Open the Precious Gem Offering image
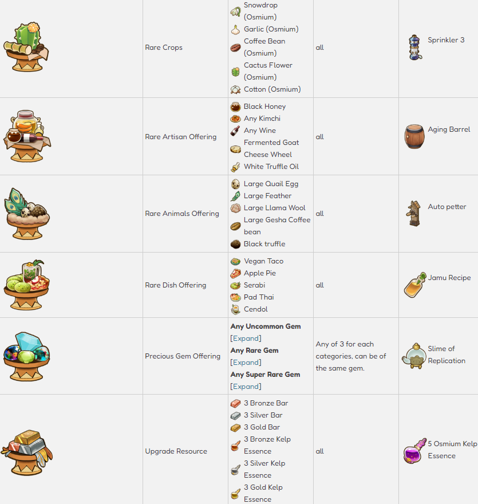478x504 pixels. click(x=26, y=356)
